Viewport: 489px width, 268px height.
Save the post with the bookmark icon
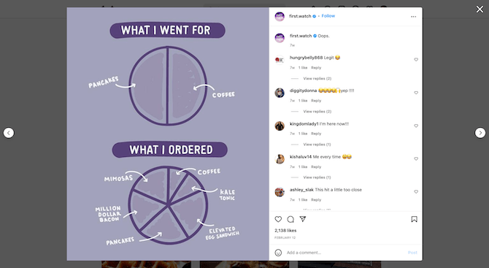pos(414,219)
